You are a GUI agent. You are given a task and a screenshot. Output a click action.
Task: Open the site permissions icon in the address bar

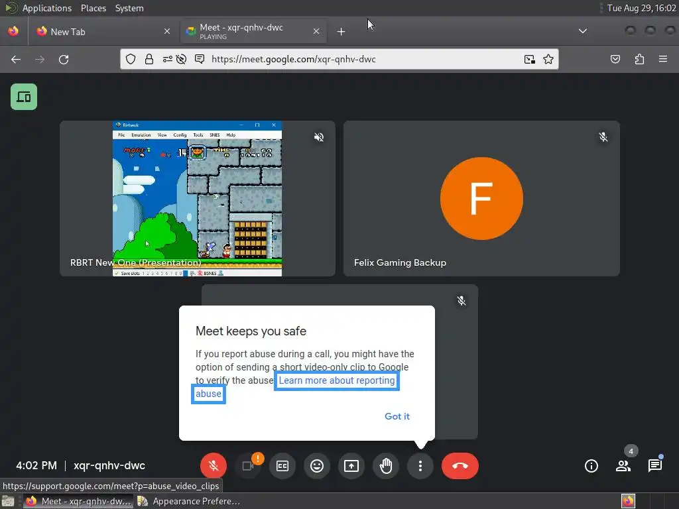click(167, 59)
